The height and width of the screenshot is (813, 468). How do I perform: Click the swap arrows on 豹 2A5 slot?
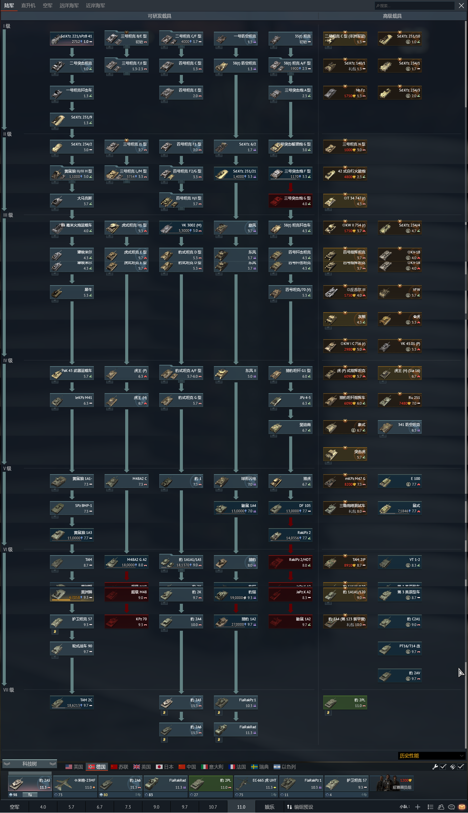30,794
